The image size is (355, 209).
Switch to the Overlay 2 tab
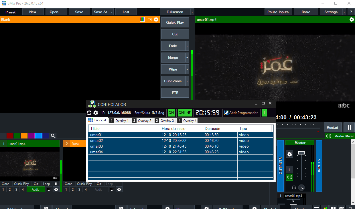tap(142, 120)
